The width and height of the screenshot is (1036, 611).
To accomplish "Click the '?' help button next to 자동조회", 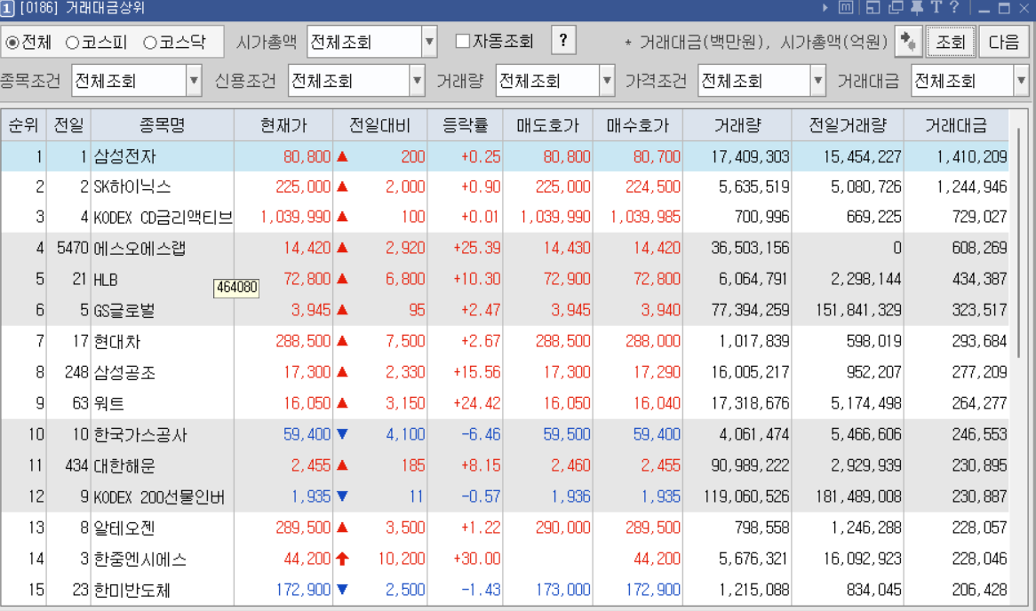I will [x=563, y=40].
